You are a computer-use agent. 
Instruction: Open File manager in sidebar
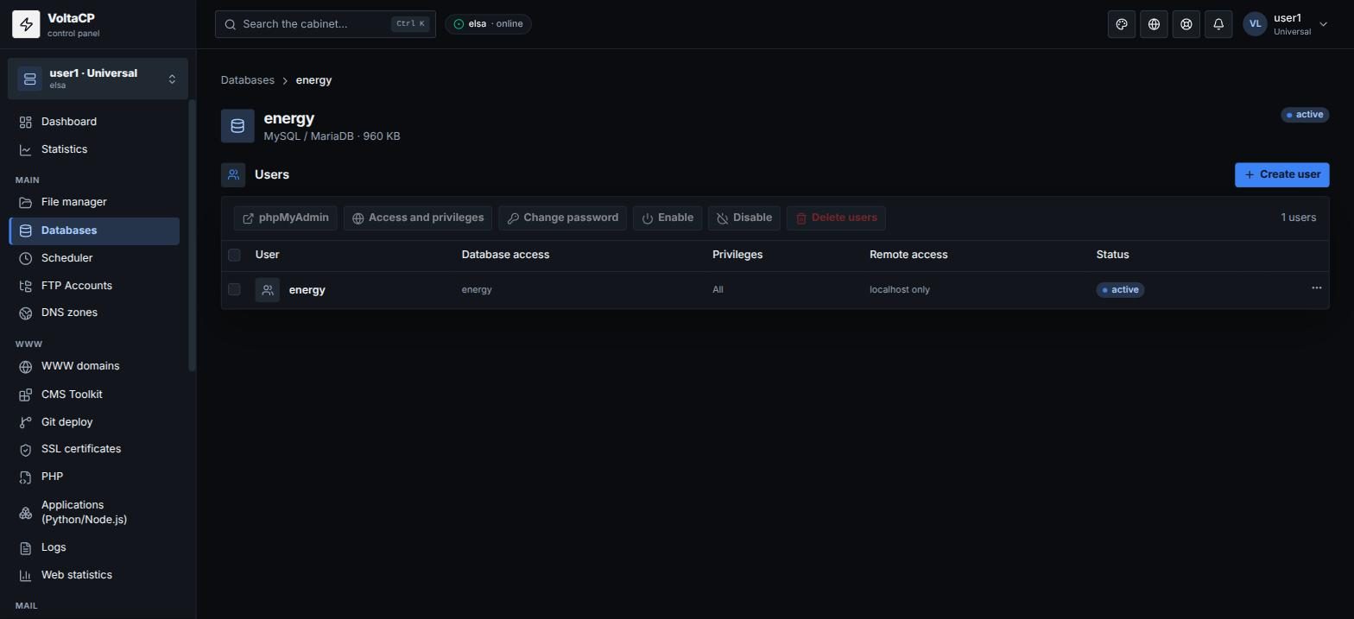click(94, 202)
